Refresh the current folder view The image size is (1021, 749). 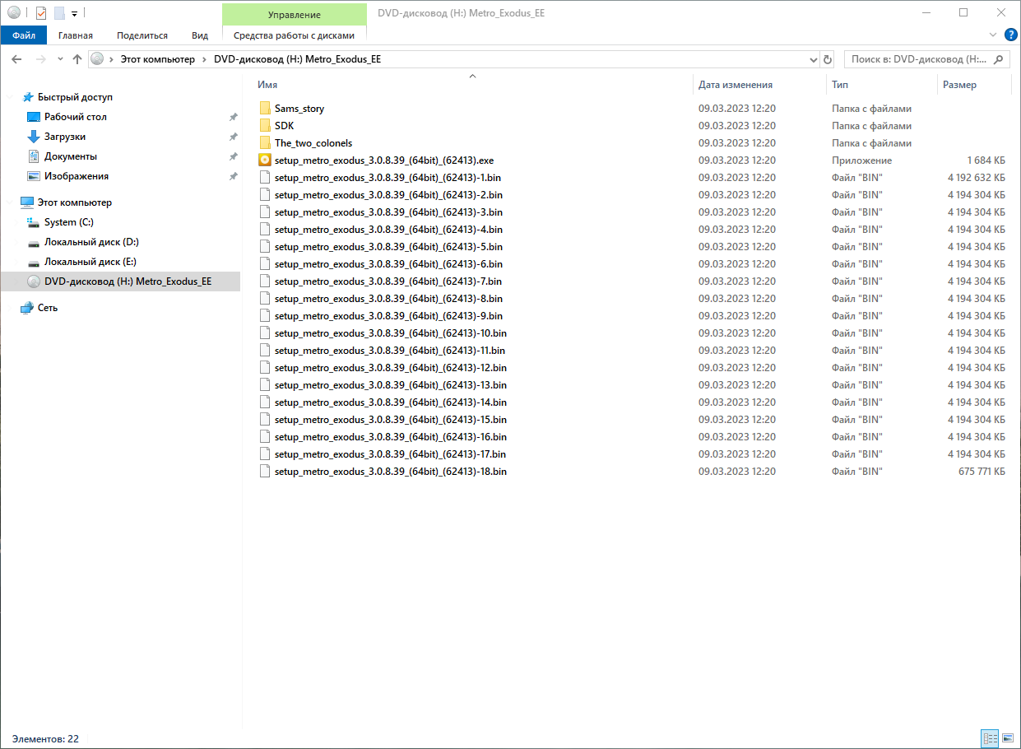828,59
